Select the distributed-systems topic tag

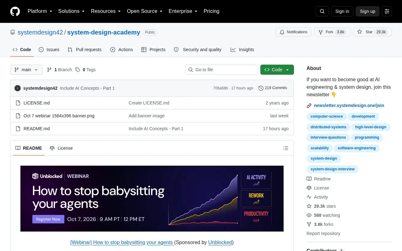click(329, 127)
